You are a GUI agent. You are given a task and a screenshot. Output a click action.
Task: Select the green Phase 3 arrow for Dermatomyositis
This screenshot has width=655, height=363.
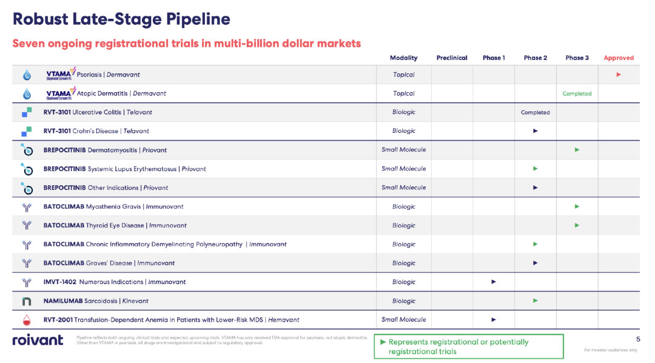click(577, 149)
